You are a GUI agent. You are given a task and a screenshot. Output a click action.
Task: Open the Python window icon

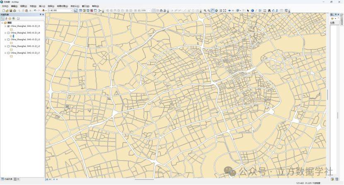95,10
